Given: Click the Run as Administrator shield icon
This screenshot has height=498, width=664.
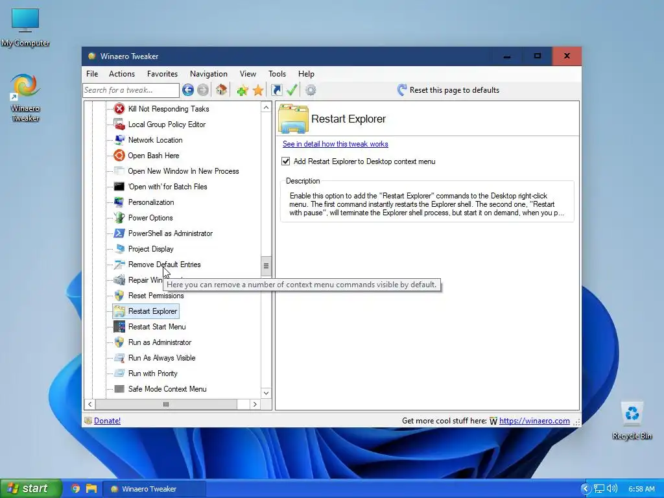Looking at the screenshot, I should click(x=119, y=342).
